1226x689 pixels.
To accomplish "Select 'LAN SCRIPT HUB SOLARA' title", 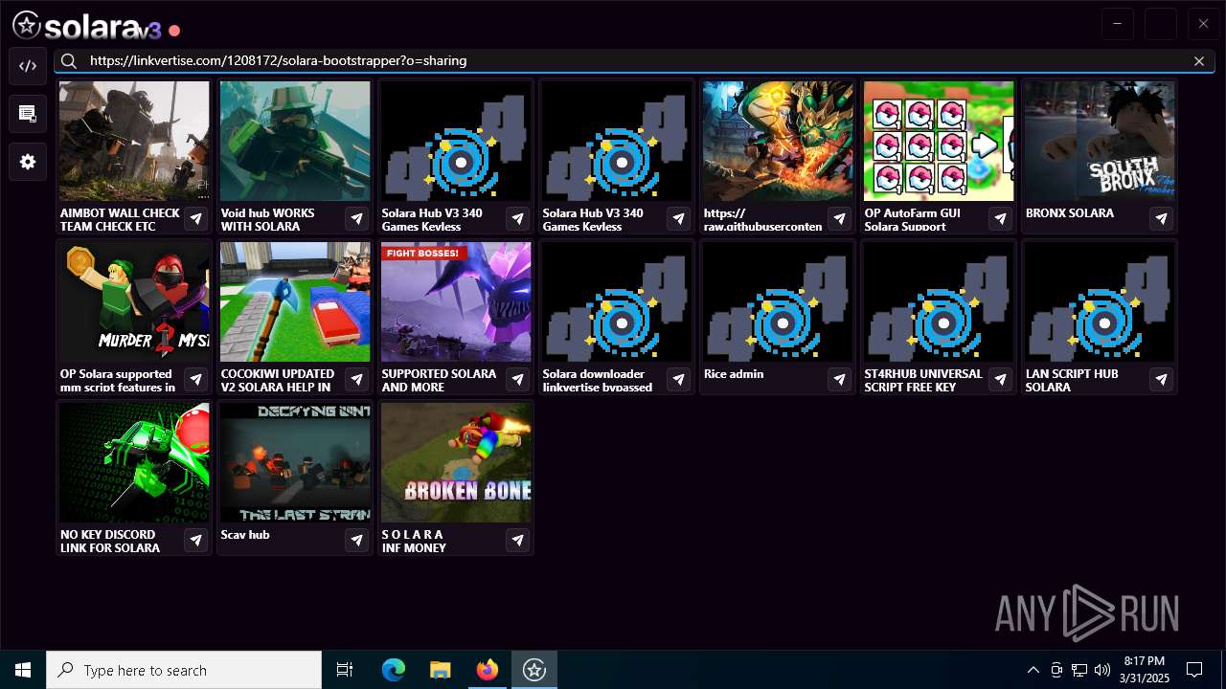I will pyautogui.click(x=1072, y=380).
